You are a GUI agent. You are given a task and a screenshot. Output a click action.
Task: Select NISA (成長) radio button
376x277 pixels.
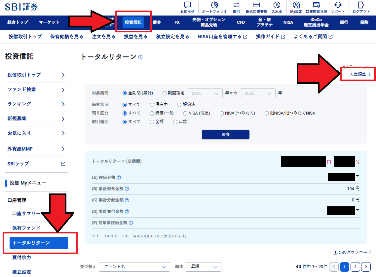coord(185,113)
